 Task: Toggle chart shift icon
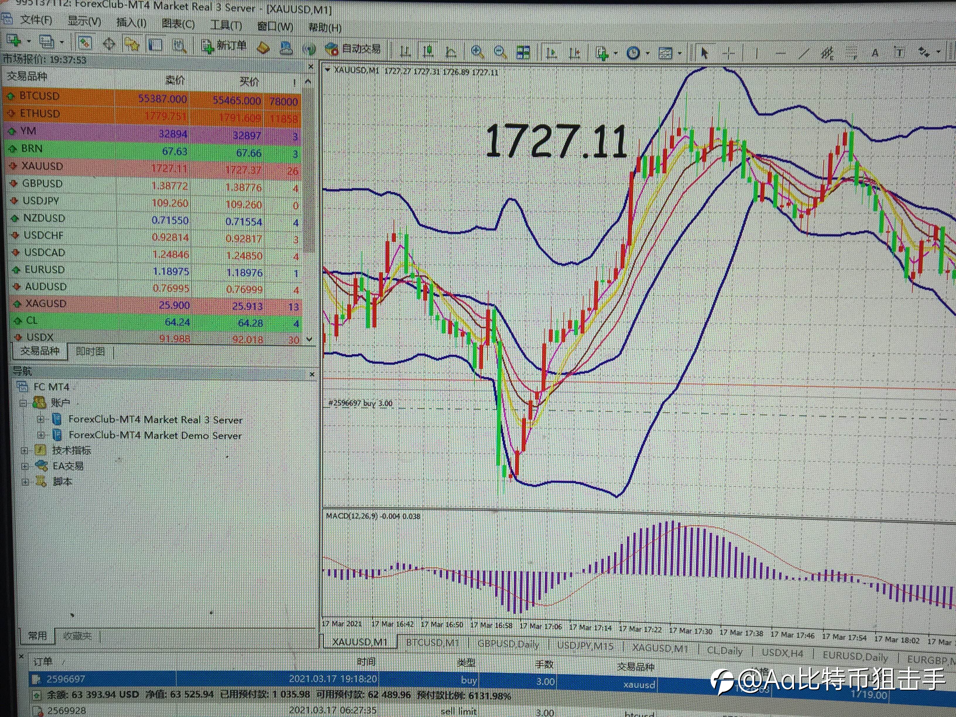(x=575, y=53)
